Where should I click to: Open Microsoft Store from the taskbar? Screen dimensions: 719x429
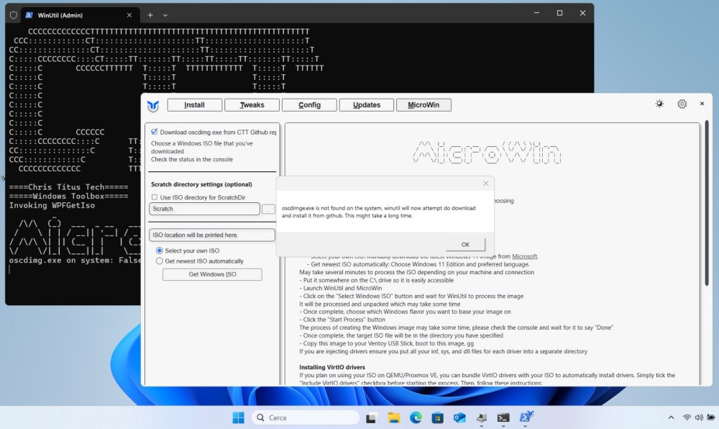(437, 417)
